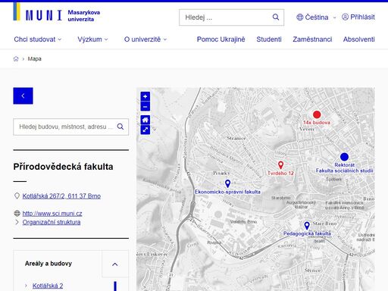This screenshot has width=388, height=291.
Task: Click the blue Rektorát cluster marker
Action: [x=344, y=157]
